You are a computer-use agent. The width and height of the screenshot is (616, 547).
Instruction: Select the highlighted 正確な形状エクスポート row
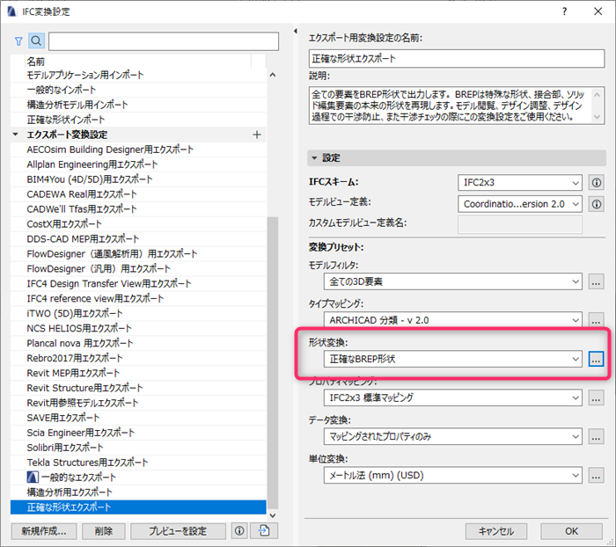coord(138,507)
